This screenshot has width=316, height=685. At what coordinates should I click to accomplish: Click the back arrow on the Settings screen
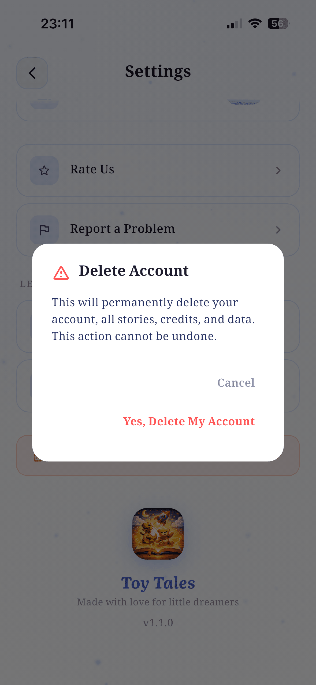tap(32, 73)
